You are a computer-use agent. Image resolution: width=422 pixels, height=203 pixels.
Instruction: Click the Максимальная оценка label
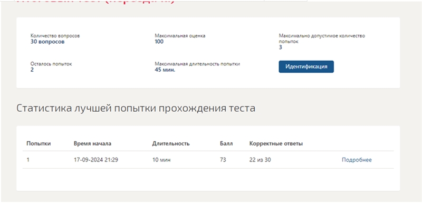pyautogui.click(x=180, y=36)
